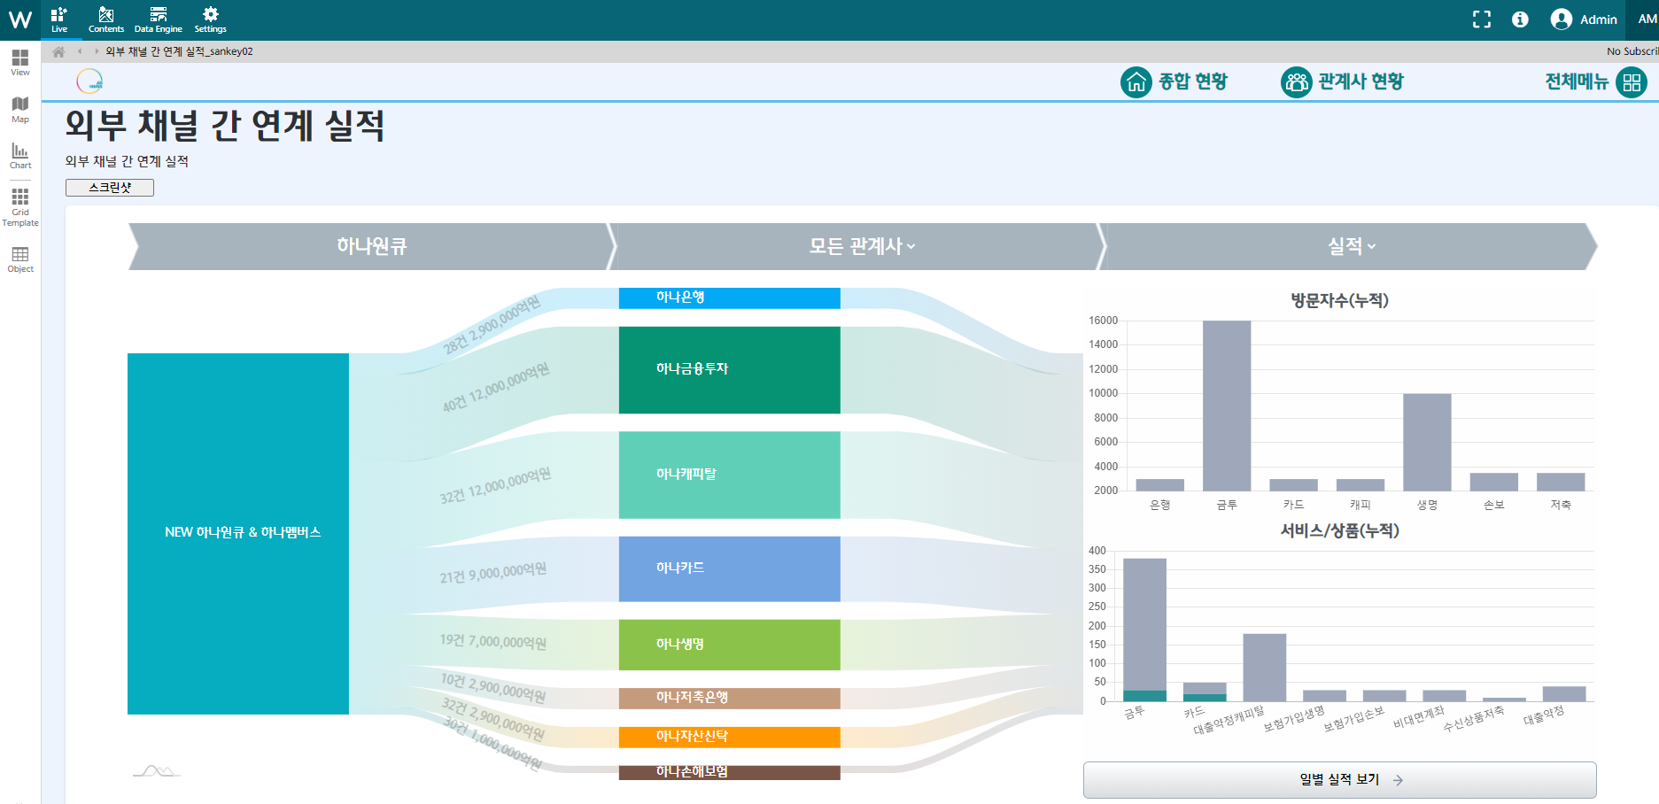1659x804 pixels.
Task: Click the info circle icon
Action: [1520, 19]
